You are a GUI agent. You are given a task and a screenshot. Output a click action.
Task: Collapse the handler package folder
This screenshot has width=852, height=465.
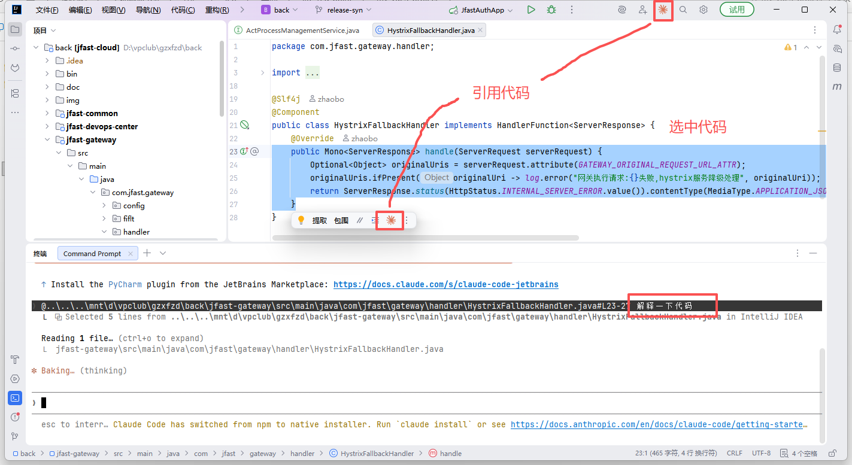(x=104, y=232)
